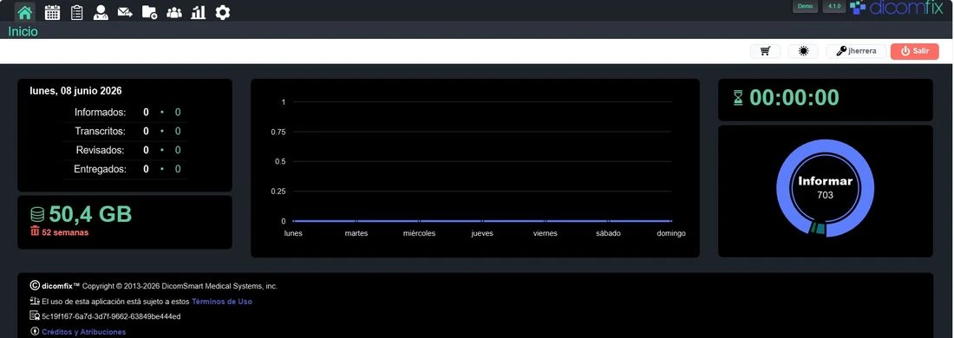Click the blue donut chart ring

(x=825, y=146)
